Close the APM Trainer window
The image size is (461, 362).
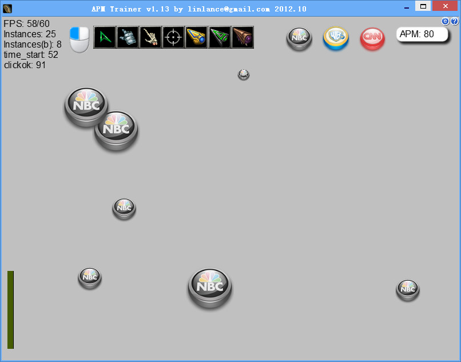[x=445, y=6]
